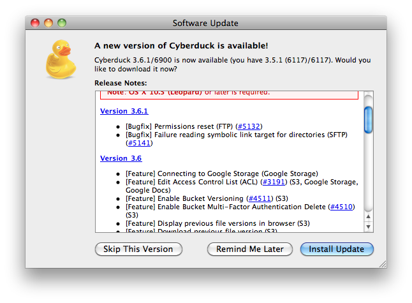412x303 pixels.
Task: Zoom the window with the green button
Action: [x=62, y=24]
